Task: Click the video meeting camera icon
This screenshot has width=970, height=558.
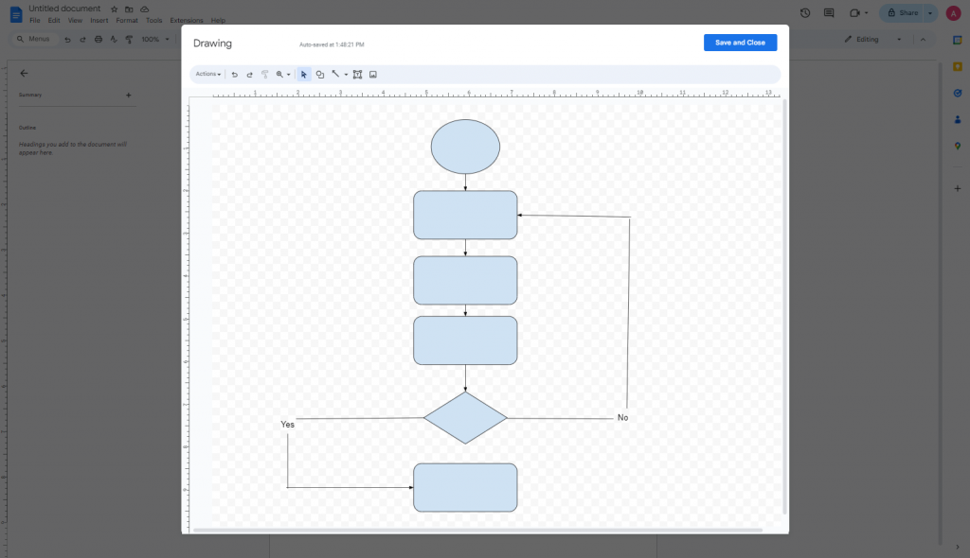Action: 855,13
